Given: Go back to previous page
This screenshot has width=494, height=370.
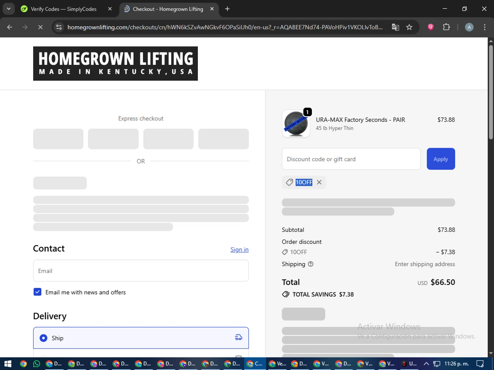Looking at the screenshot, I should point(10,27).
